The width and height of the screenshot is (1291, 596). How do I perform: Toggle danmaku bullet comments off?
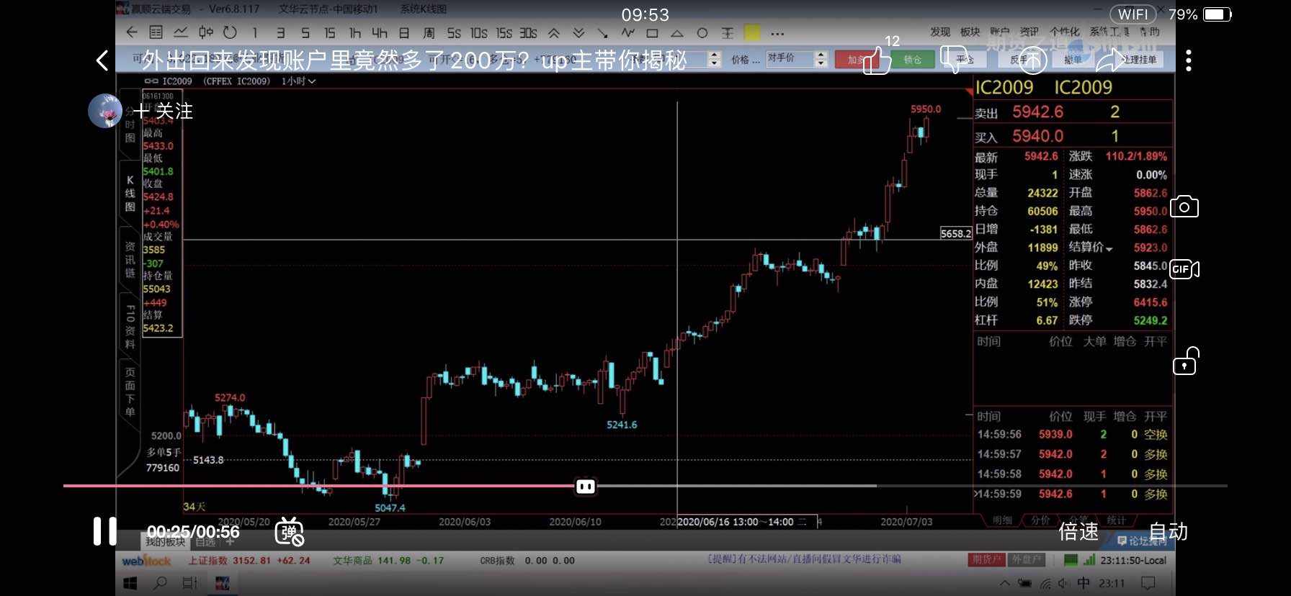point(290,531)
